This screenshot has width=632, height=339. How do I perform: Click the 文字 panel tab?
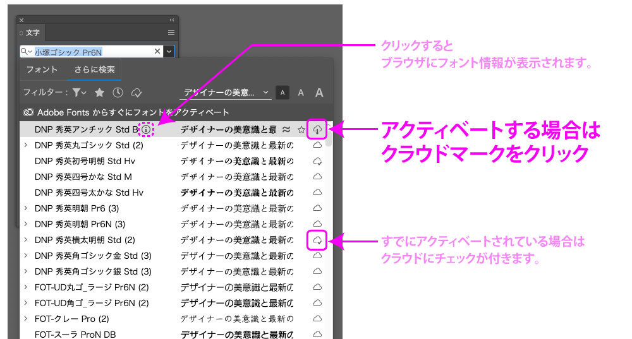(32, 33)
